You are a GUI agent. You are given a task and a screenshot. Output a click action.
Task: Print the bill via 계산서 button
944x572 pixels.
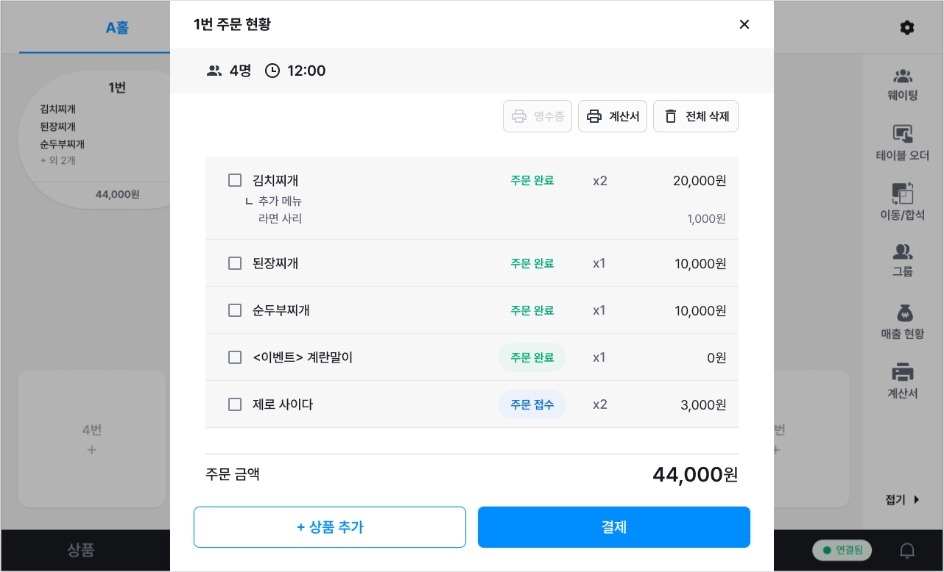point(613,116)
